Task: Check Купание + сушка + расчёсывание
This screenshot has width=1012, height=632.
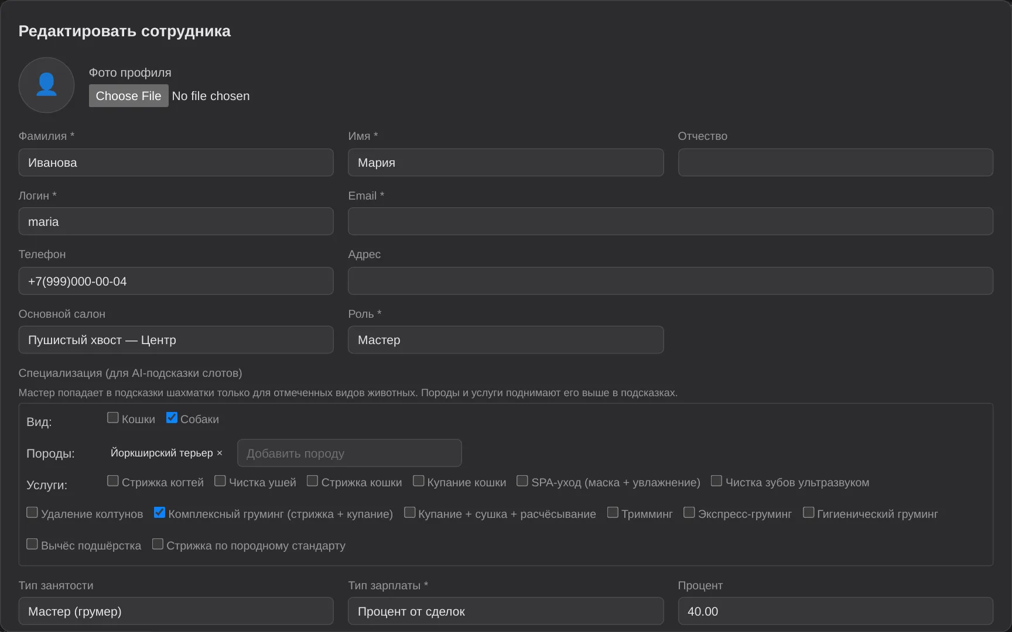Action: (x=410, y=513)
